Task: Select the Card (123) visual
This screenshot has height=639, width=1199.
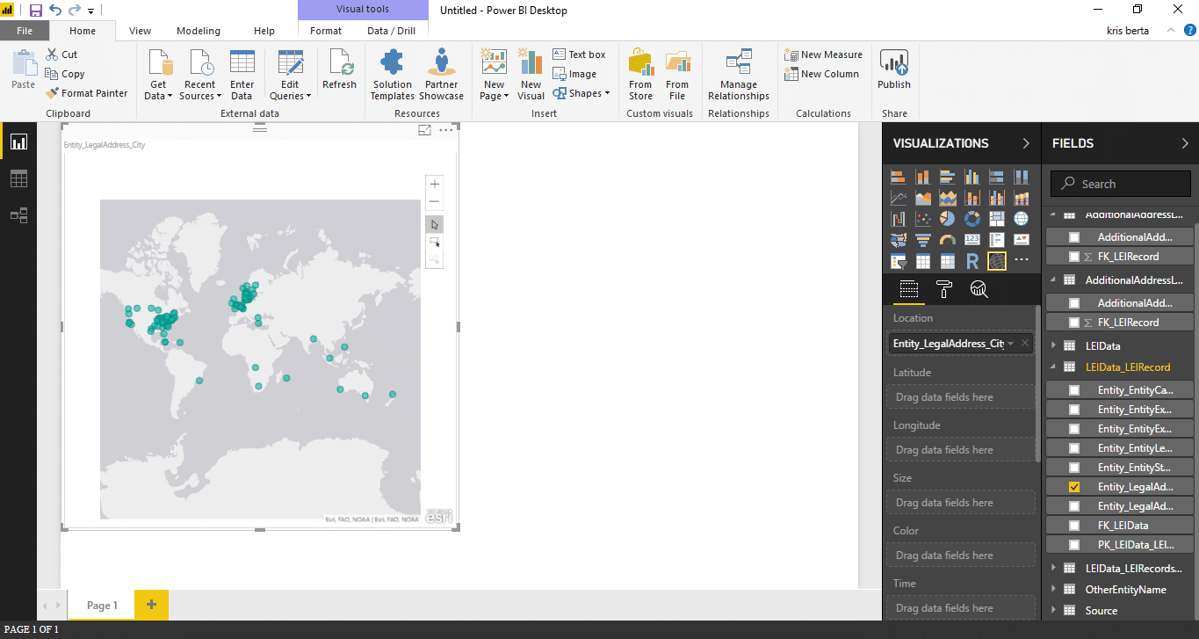Action: point(972,240)
